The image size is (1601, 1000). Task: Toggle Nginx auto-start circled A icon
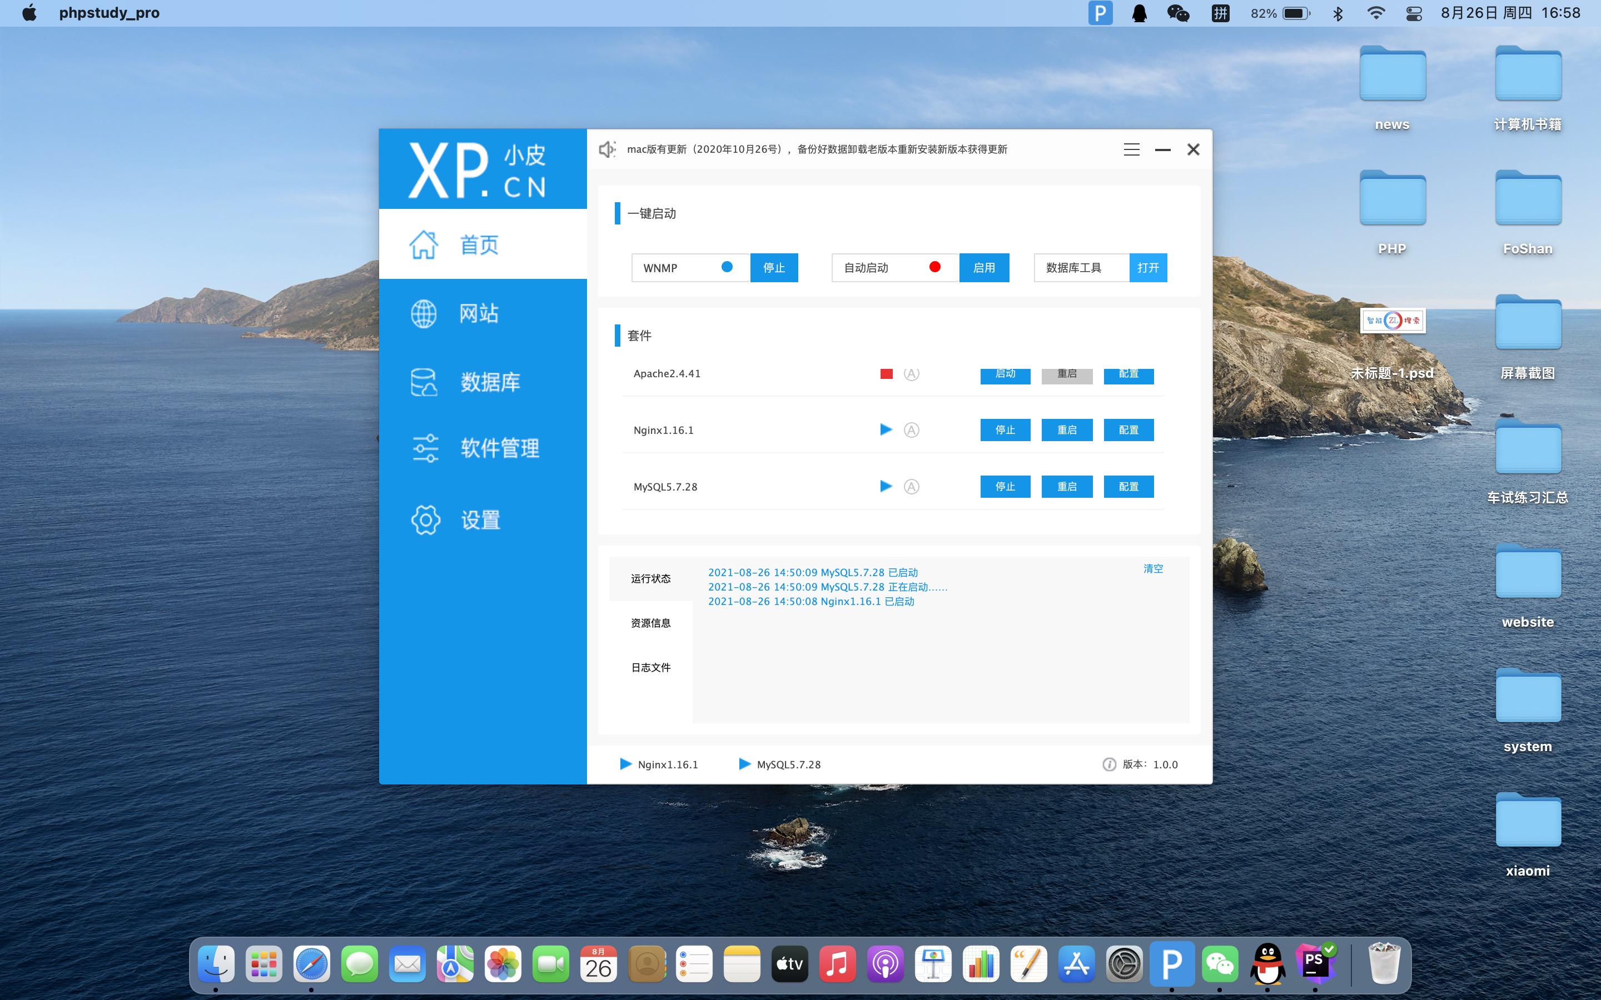pos(912,430)
